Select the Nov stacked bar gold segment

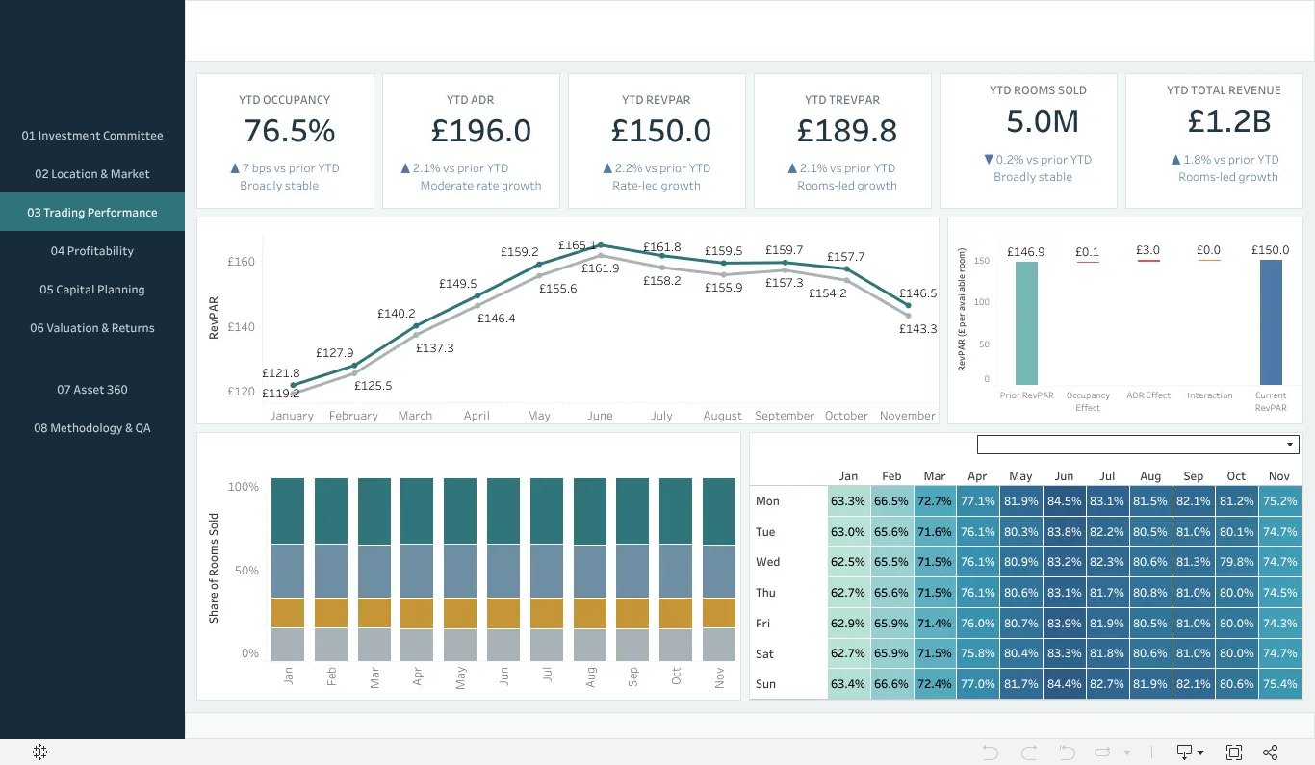[x=719, y=613]
